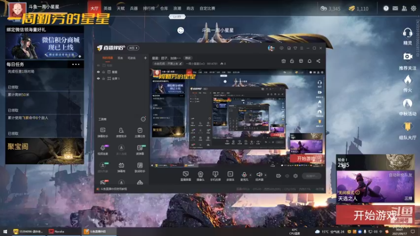420x236 pixels.
Task: Add a camera source with 摄像头
Action: coord(201,176)
